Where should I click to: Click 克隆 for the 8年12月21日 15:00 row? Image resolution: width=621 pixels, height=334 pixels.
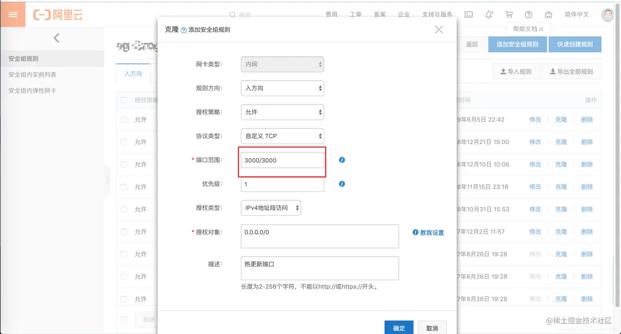561,142
